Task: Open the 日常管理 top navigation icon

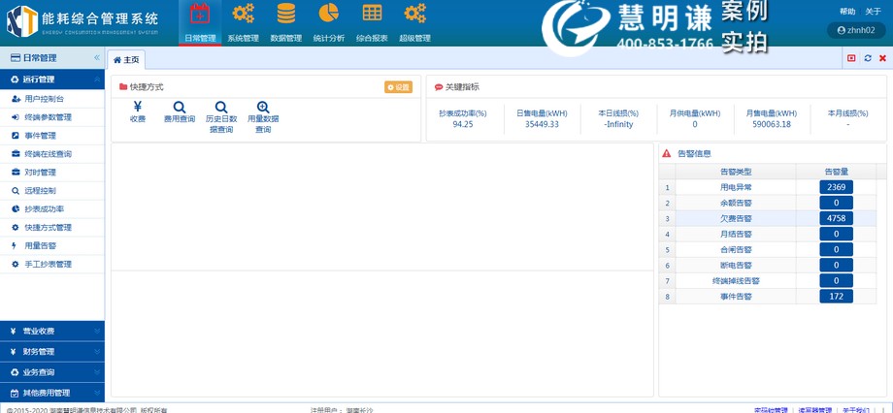Action: 200,15
